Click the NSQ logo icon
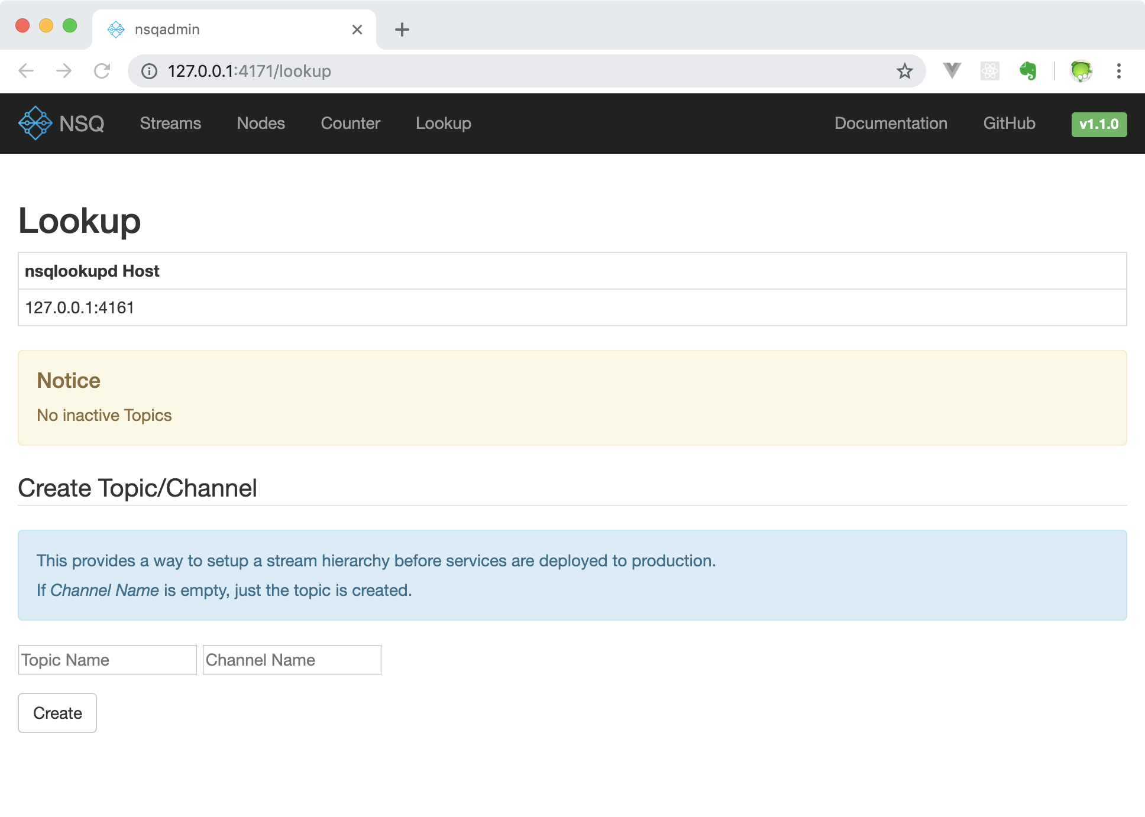This screenshot has width=1145, height=817. click(x=35, y=123)
